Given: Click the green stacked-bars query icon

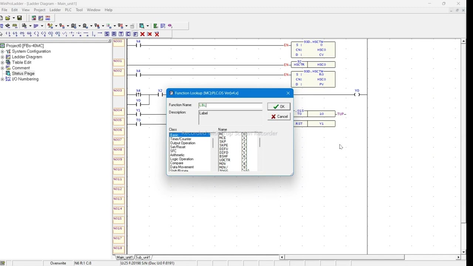Looking at the screenshot, I should tap(156, 26).
